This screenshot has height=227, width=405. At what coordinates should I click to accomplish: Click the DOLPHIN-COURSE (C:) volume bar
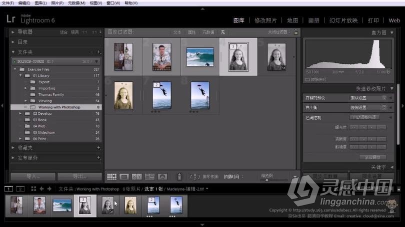[x=56, y=61]
